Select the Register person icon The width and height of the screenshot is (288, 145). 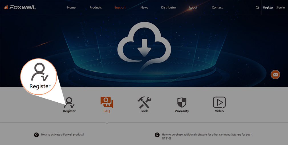pyautogui.click(x=69, y=103)
